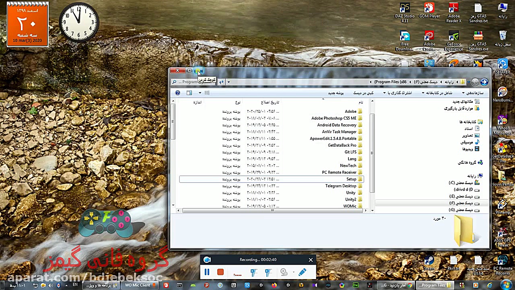Click the horizontal scrollbar of file list

point(272,211)
